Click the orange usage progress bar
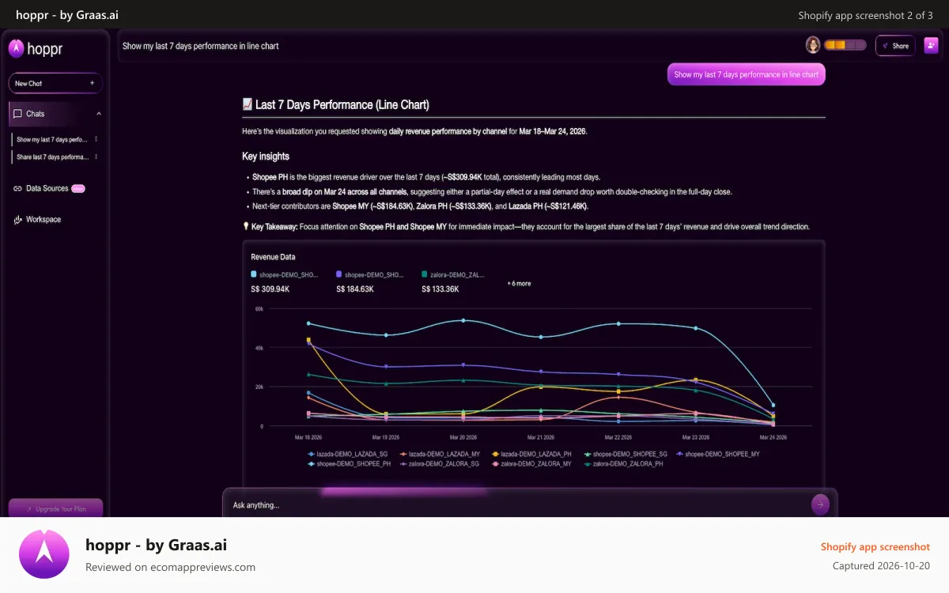The image size is (949, 593). coord(845,46)
